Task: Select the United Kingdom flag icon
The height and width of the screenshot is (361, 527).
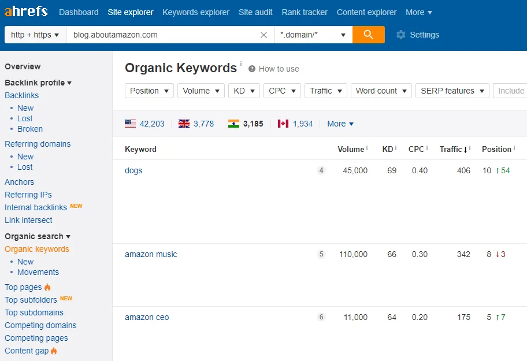Action: click(x=184, y=124)
